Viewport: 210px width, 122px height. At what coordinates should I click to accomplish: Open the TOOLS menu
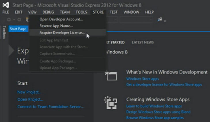click(x=81, y=12)
